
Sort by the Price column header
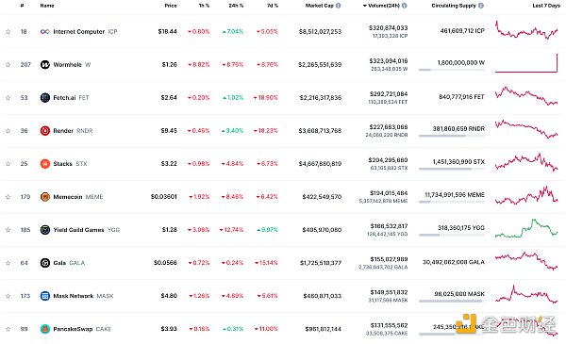[171, 6]
